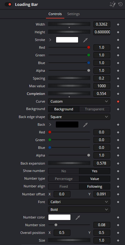Switch to the Settings tab
The width and height of the screenshot is (125, 245).
point(74,14)
